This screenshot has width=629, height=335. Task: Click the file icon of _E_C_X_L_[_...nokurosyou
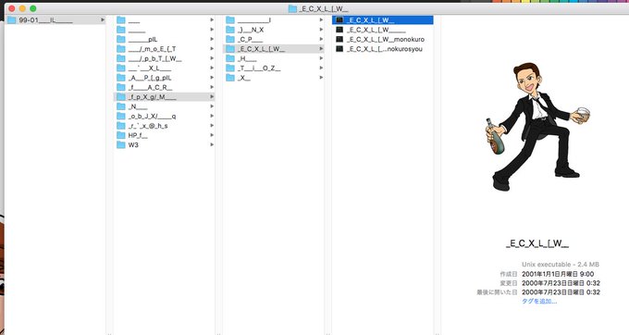pyautogui.click(x=339, y=49)
